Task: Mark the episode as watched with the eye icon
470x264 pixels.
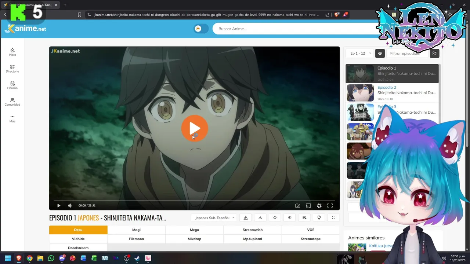Action: point(290,218)
